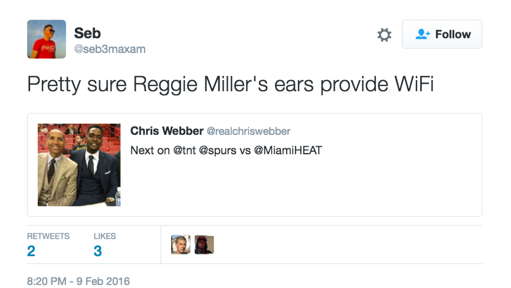511x288 pixels.
Task: Click the @tnt mention
Action: click(185, 150)
